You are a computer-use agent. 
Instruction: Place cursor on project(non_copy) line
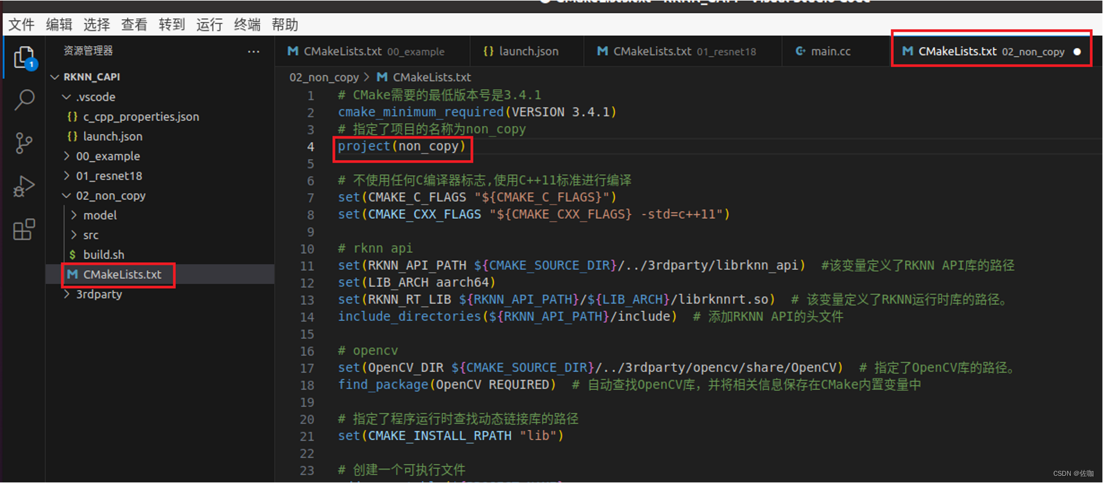coord(402,146)
